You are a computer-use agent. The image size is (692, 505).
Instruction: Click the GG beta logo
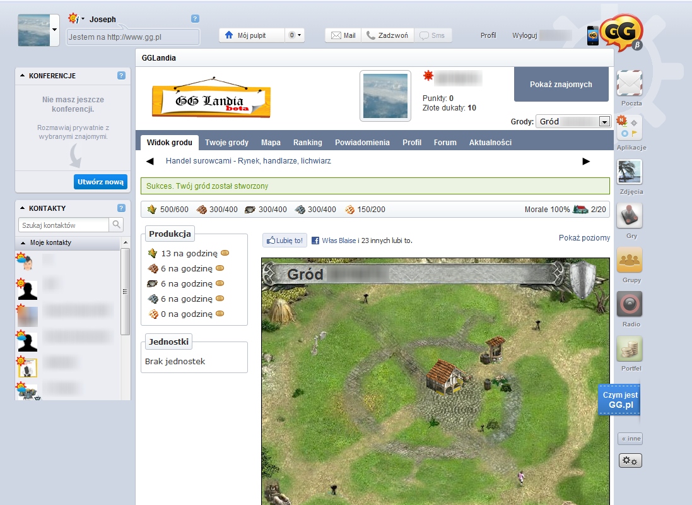tap(621, 32)
